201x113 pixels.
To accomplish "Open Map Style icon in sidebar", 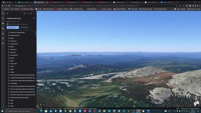I will 3,38.
